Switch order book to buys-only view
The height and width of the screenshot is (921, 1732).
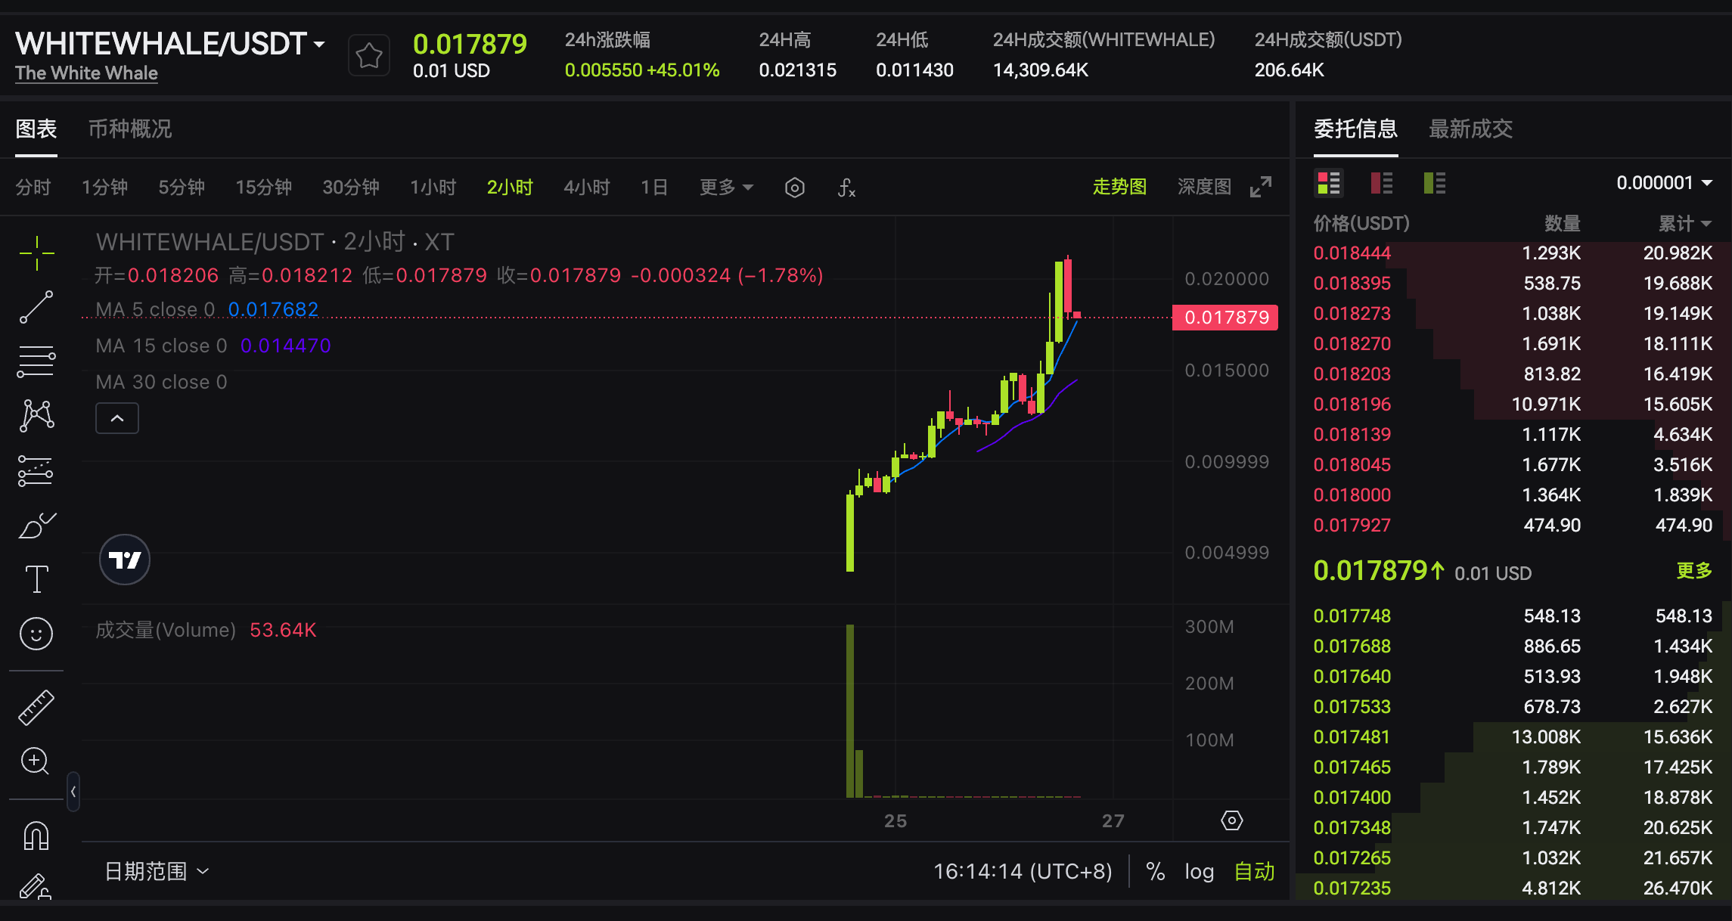click(x=1434, y=182)
